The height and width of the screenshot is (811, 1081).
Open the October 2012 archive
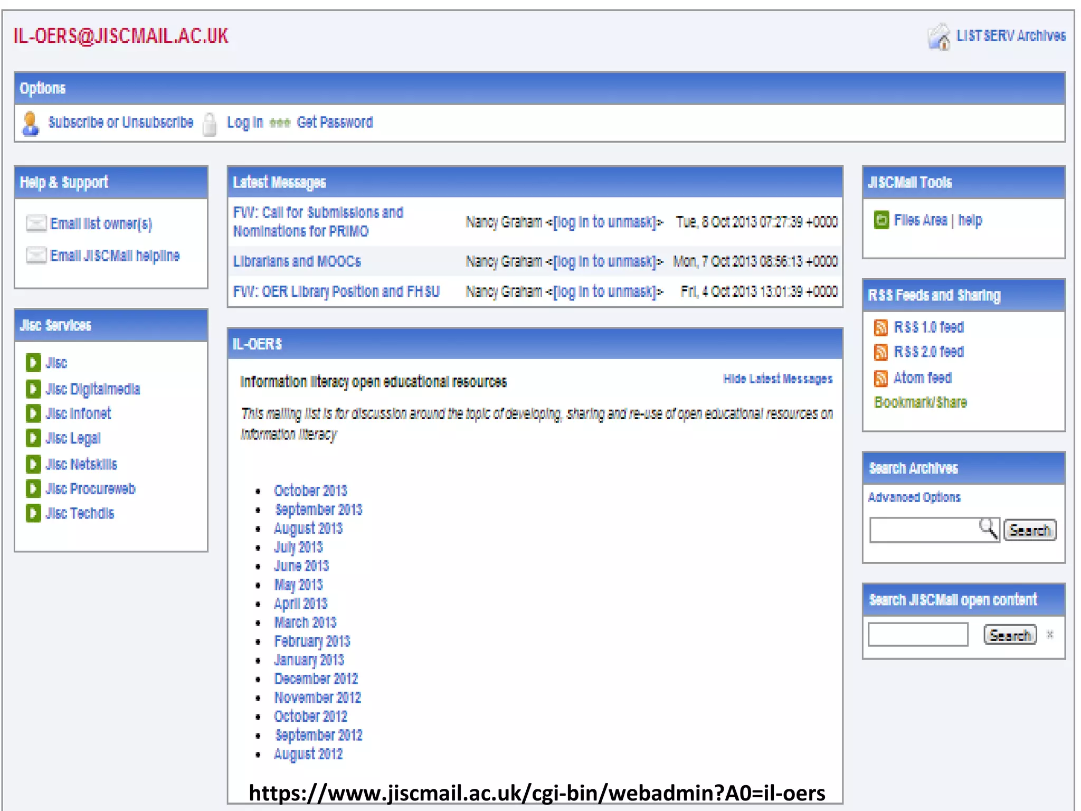310,716
